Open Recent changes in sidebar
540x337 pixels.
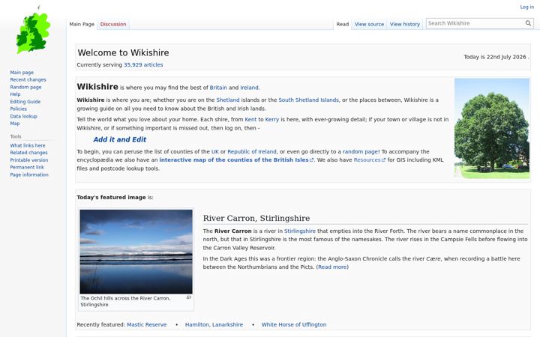tap(28, 79)
